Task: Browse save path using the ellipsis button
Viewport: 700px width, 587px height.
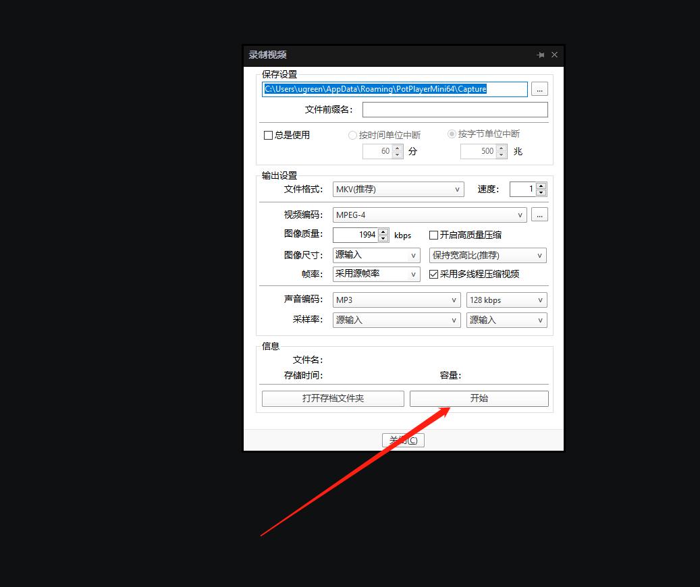Action: point(538,88)
